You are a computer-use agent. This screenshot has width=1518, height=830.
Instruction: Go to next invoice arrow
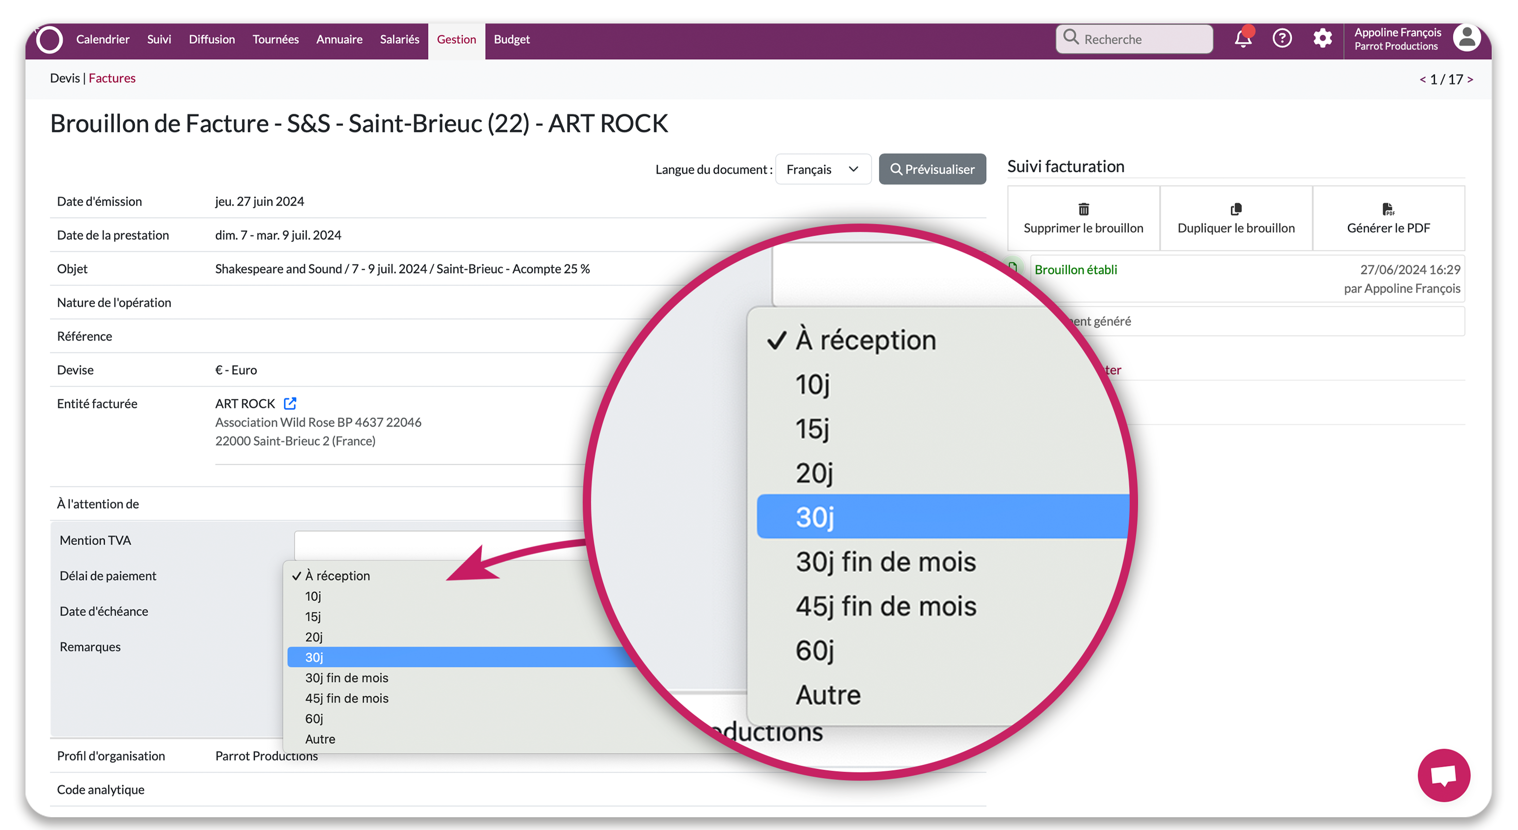click(1470, 79)
